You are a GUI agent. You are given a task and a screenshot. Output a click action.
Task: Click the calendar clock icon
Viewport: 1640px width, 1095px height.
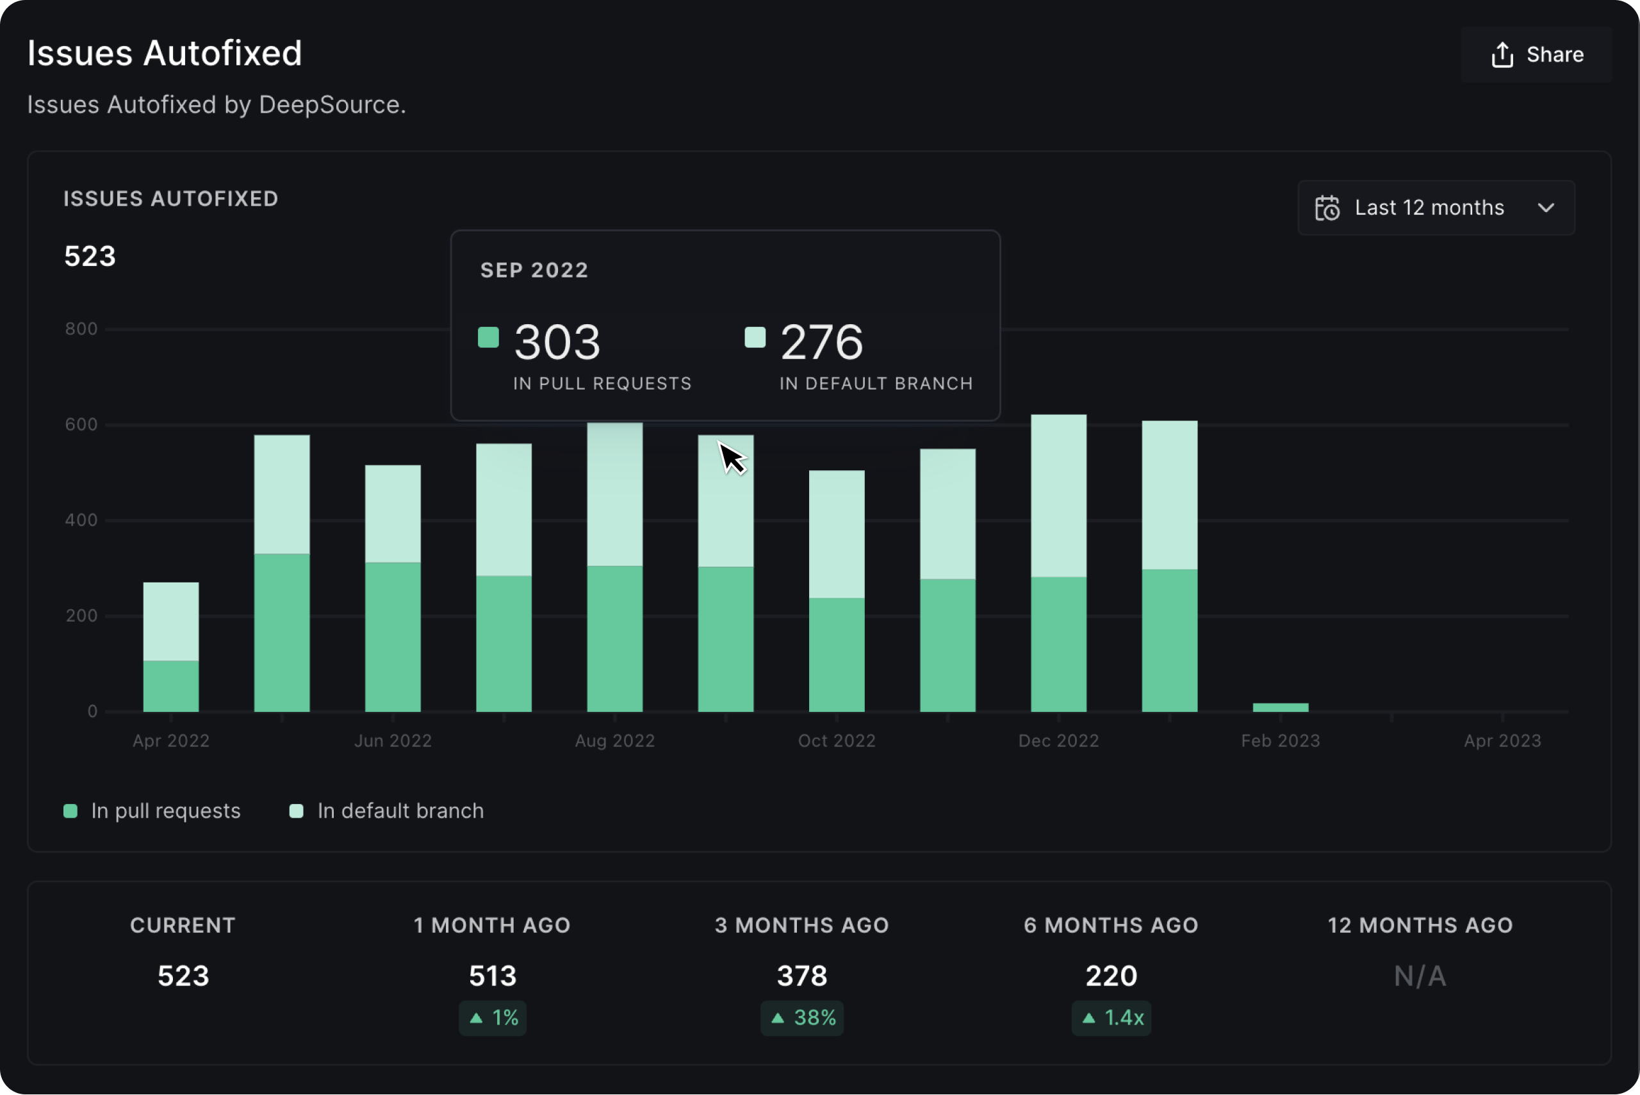click(1327, 208)
